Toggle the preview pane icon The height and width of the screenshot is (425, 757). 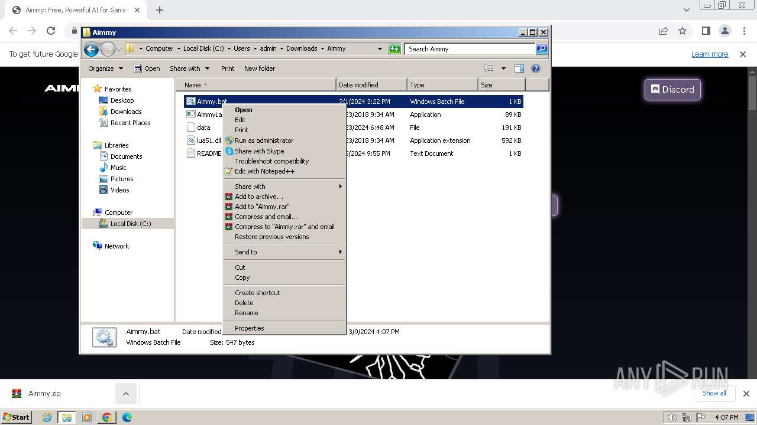click(519, 68)
